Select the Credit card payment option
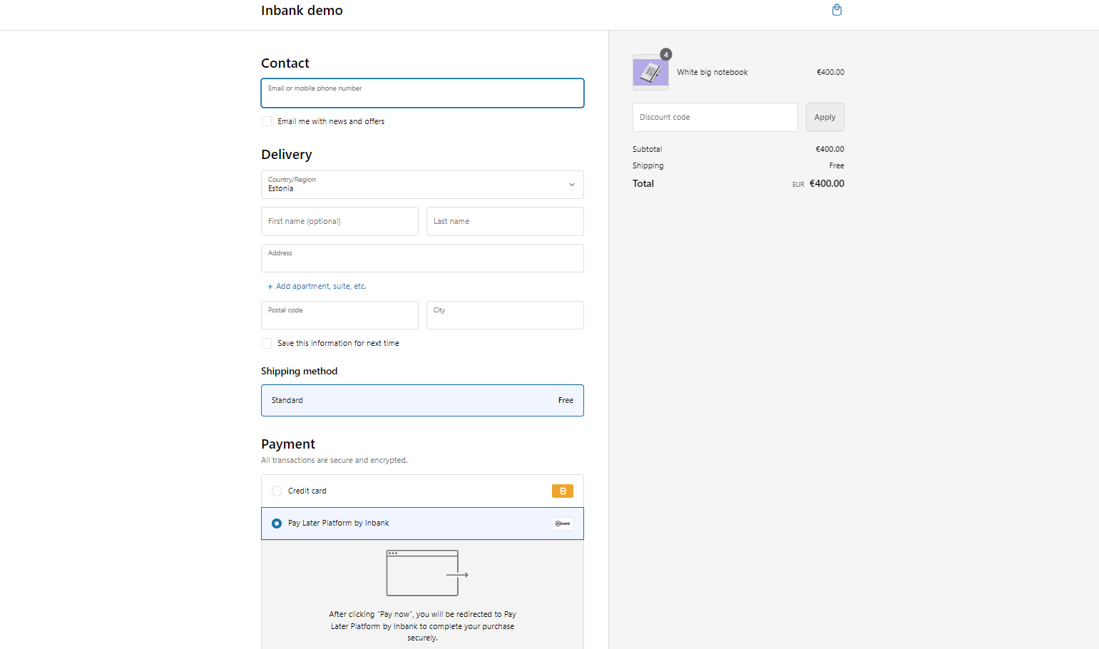Image resolution: width=1099 pixels, height=649 pixels. pyautogui.click(x=277, y=491)
